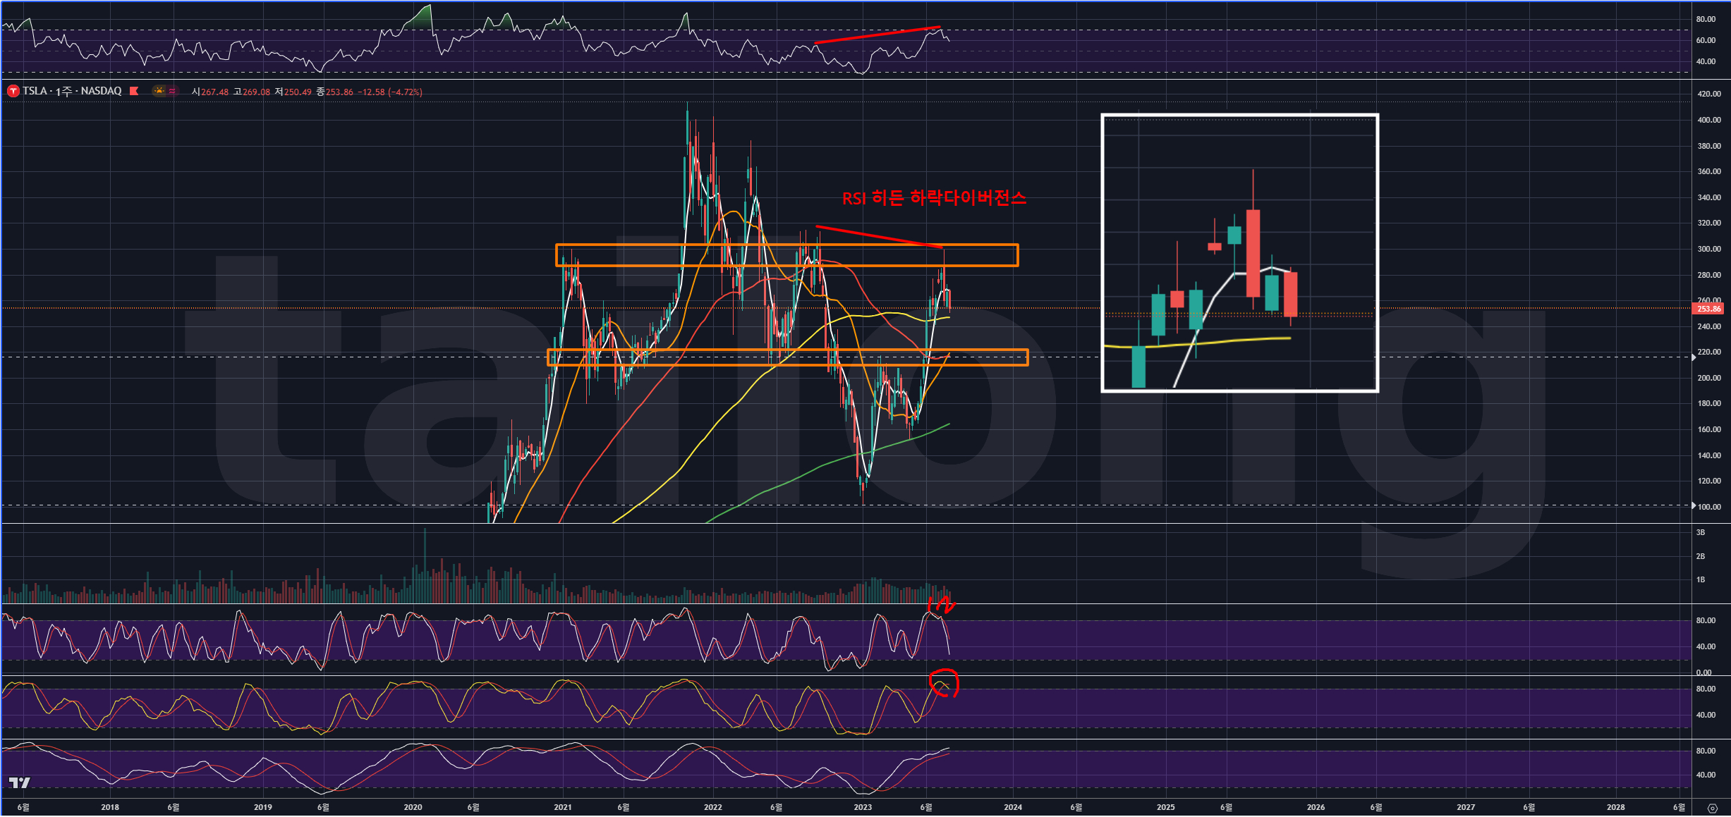Click arrow marker at the 220 dashed line

point(1694,357)
